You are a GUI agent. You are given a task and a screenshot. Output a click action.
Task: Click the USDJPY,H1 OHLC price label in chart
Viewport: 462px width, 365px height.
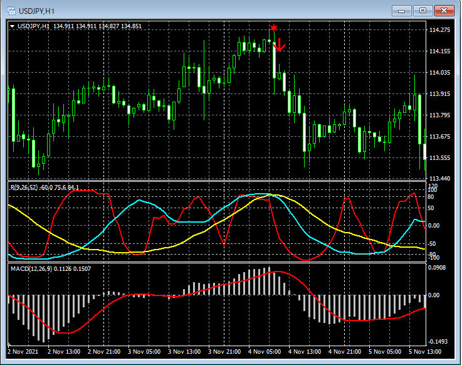80,26
